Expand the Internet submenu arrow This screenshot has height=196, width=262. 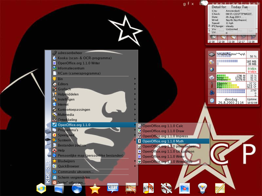click(x=135, y=104)
